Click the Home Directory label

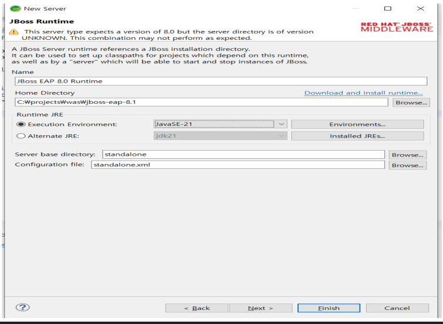(45, 93)
